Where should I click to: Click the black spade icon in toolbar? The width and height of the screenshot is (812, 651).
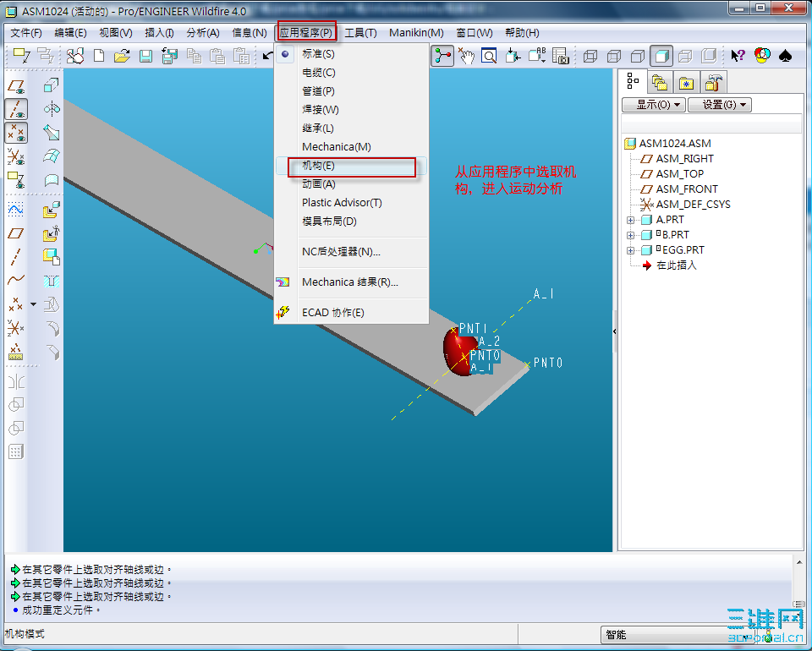785,55
